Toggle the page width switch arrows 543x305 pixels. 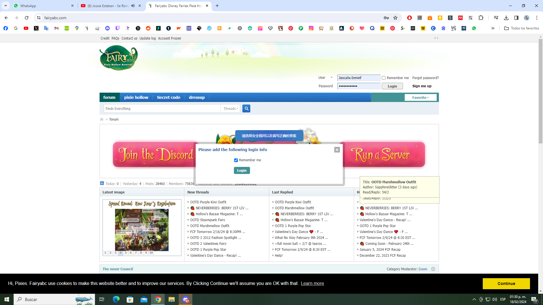436,38
